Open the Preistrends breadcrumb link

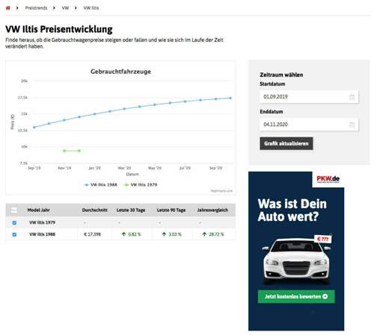(x=36, y=8)
